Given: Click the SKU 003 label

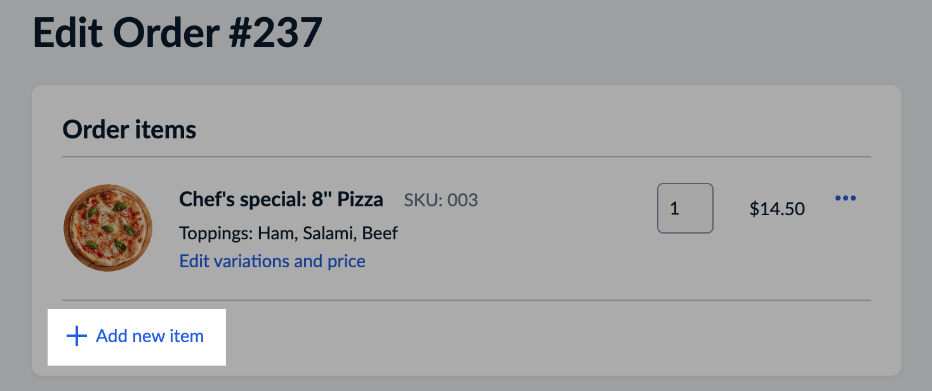Looking at the screenshot, I should point(441,200).
